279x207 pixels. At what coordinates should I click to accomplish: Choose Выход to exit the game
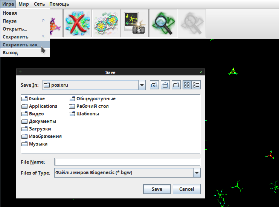click(25, 53)
